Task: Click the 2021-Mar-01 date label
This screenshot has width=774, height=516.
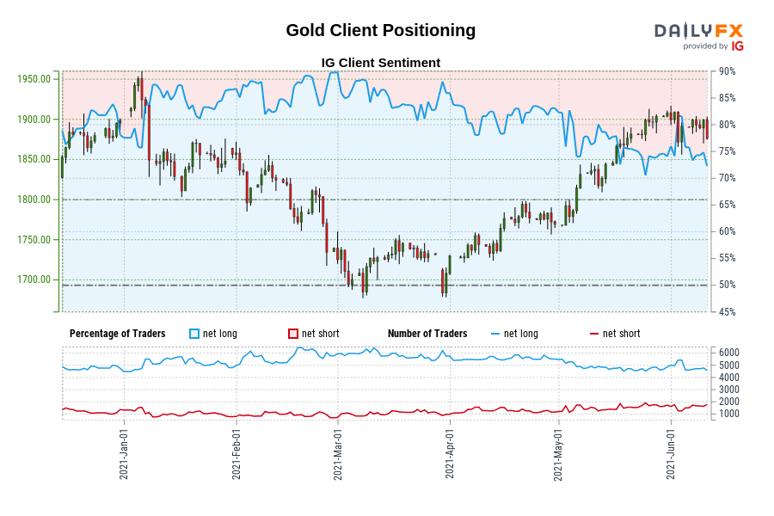Action: pos(338,454)
